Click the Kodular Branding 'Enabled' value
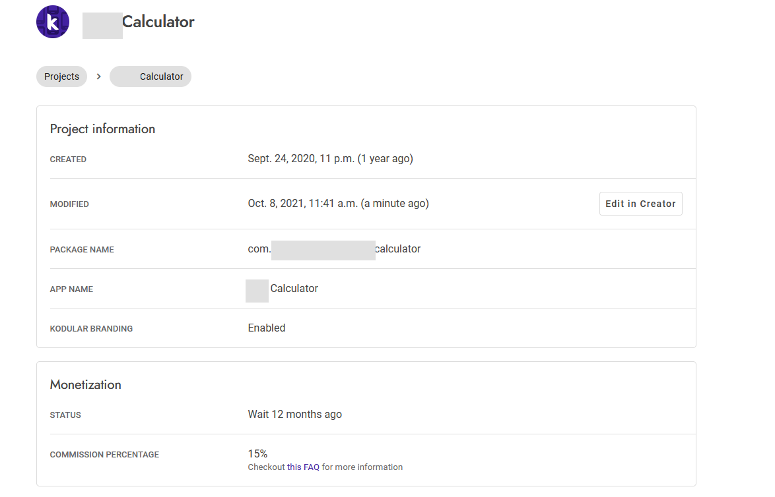The height and width of the screenshot is (497, 775). pyautogui.click(x=267, y=328)
